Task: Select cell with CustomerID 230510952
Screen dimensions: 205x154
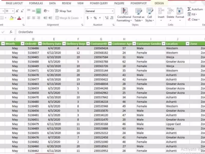Action: click(101, 151)
